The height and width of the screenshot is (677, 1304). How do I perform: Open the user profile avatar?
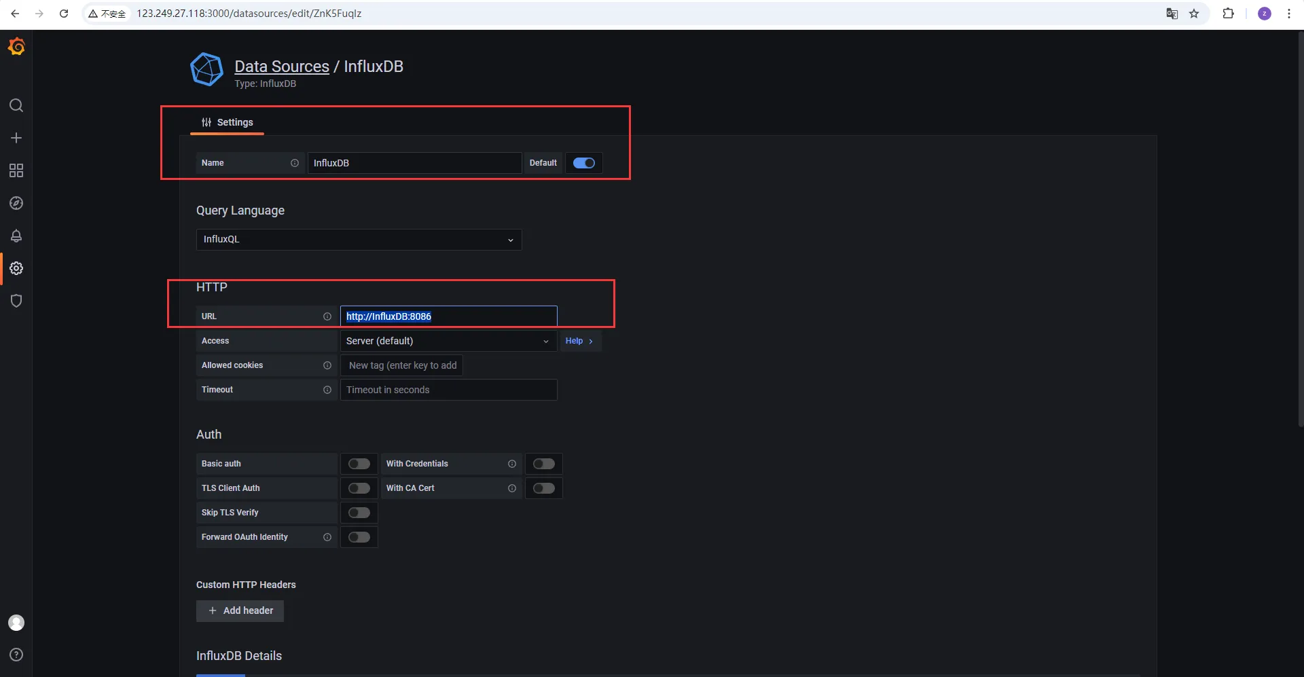(16, 623)
